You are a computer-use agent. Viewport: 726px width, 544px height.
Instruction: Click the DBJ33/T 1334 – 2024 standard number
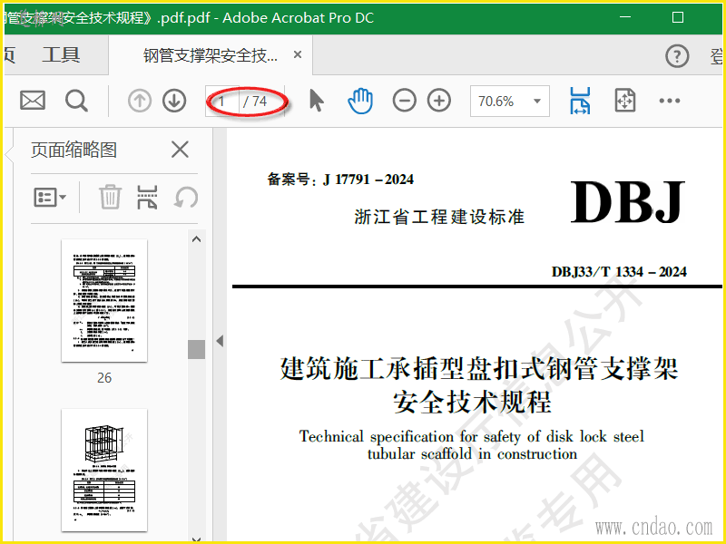click(619, 271)
